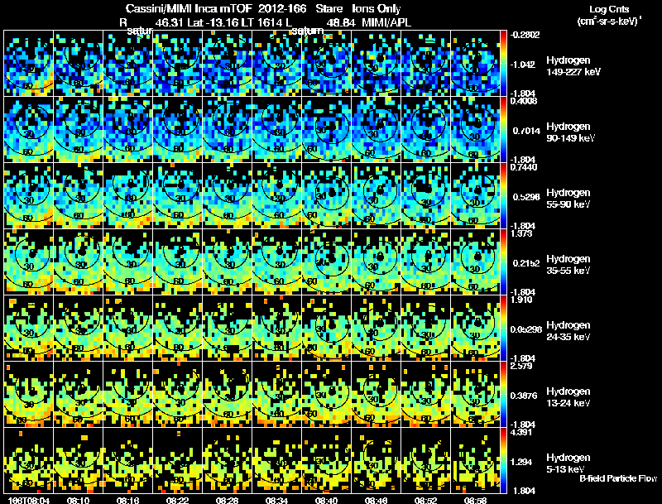Click the 'Hydrogen 5-13 keV' row label
662x504 pixels.
click(568, 463)
